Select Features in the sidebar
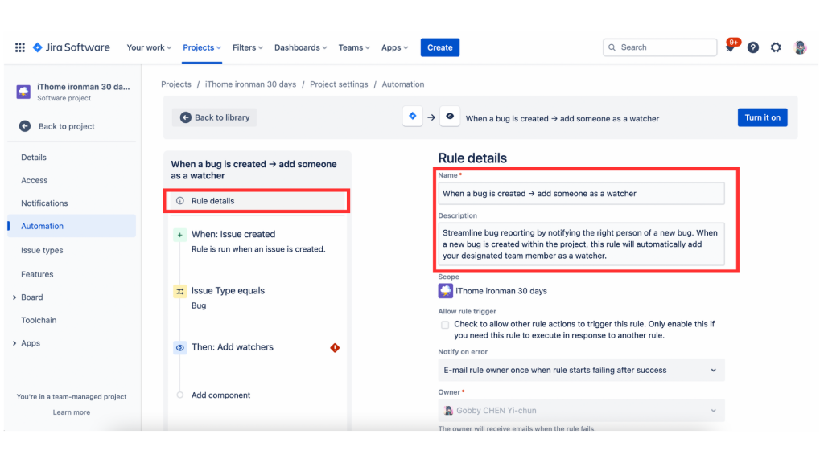The width and height of the screenshot is (824, 463). point(37,274)
